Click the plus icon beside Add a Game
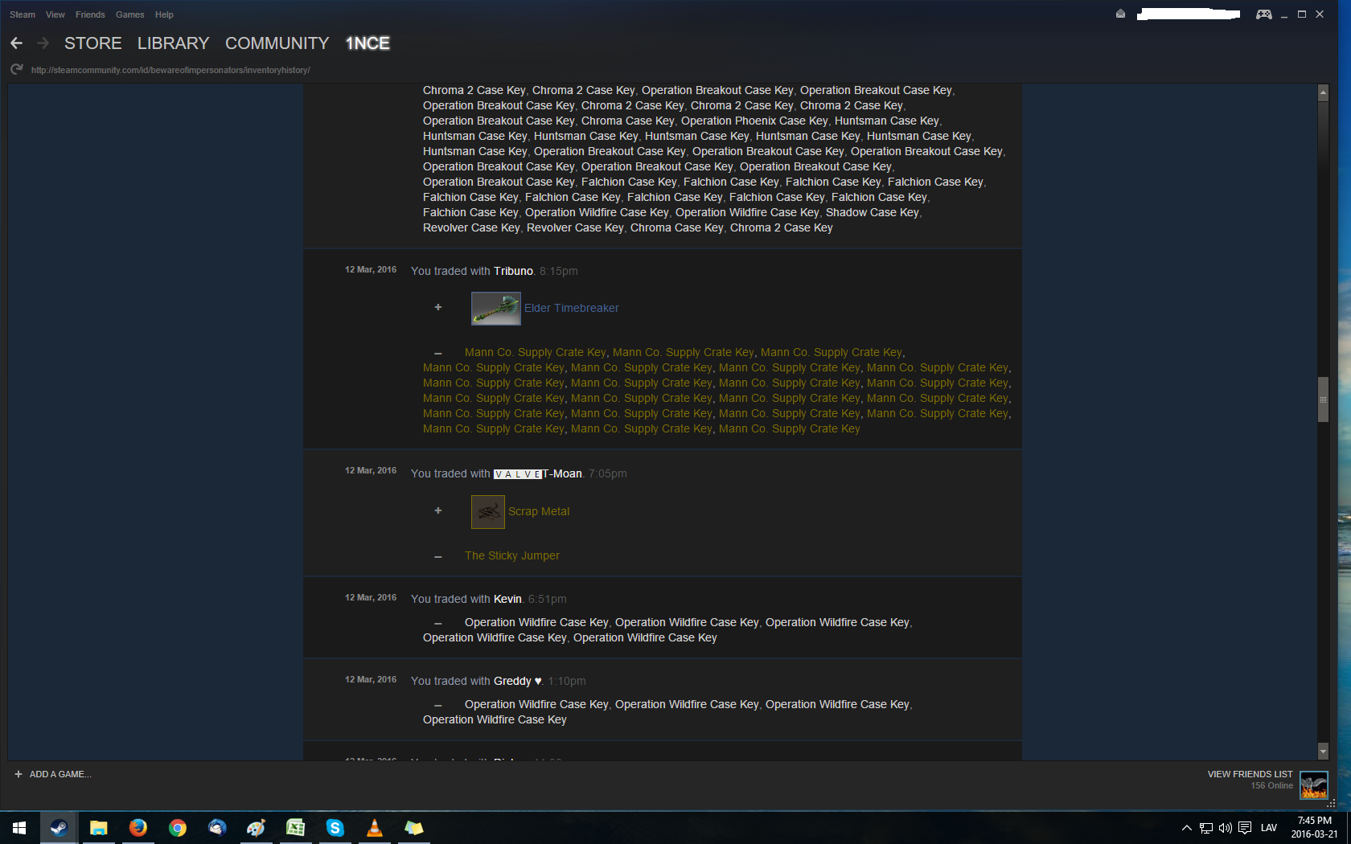 (x=18, y=774)
